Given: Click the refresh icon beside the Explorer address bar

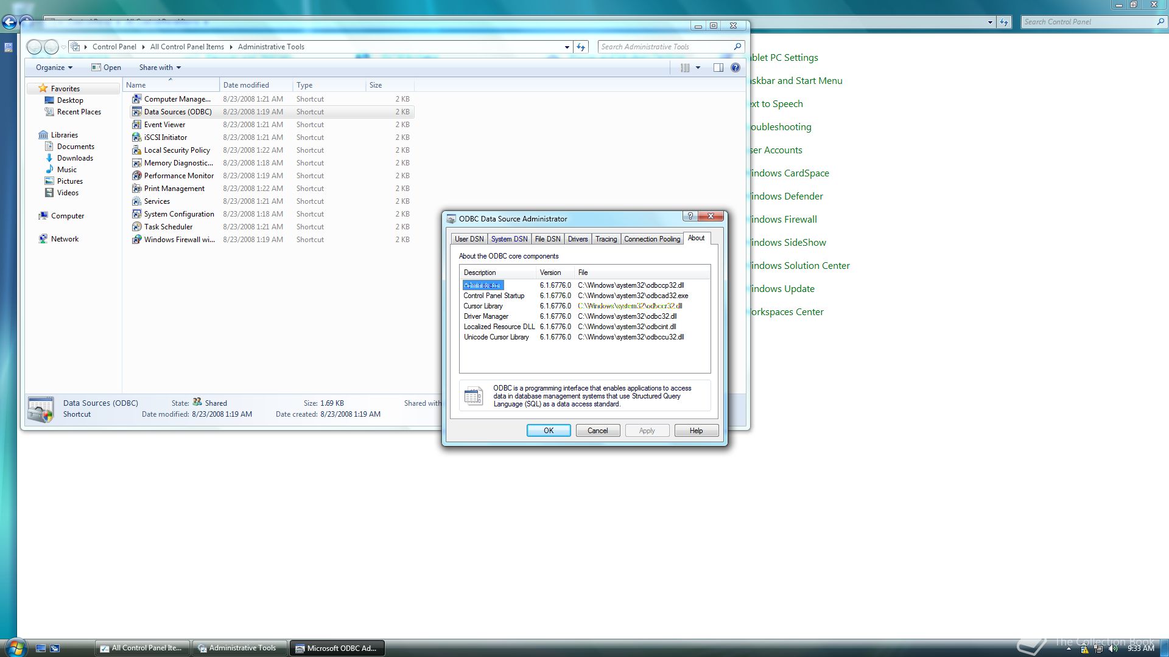Looking at the screenshot, I should [x=581, y=47].
